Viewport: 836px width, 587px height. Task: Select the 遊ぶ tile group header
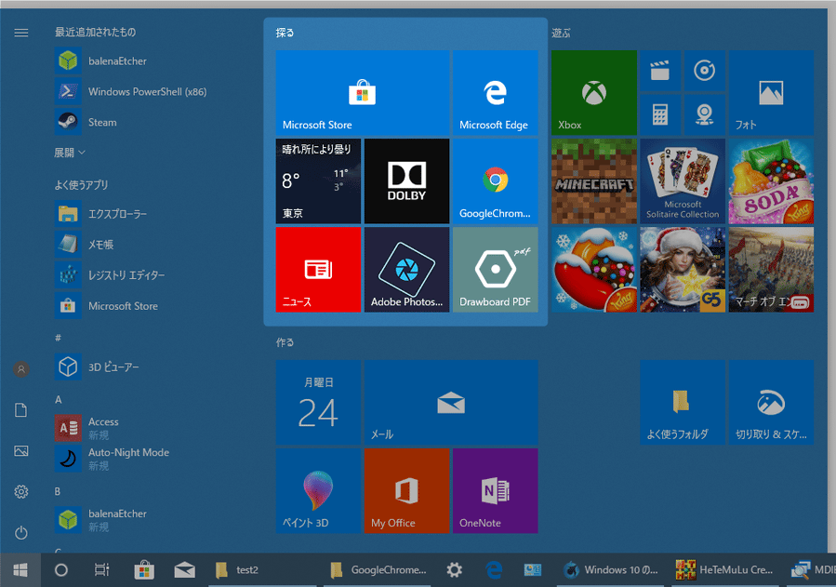tap(561, 33)
